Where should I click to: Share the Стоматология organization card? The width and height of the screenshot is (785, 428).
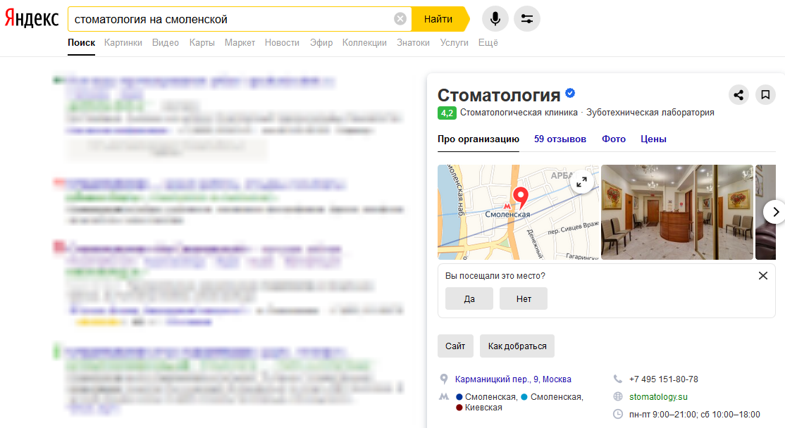738,94
